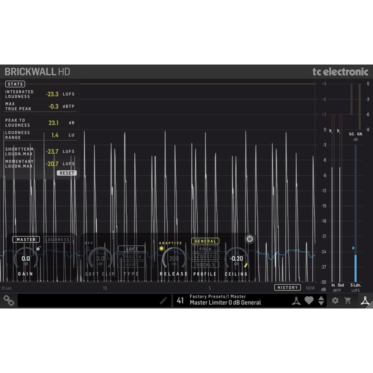Open plugin settings via the gear icon
Image resolution: width=373 pixels, height=373 pixels.
pos(335,300)
